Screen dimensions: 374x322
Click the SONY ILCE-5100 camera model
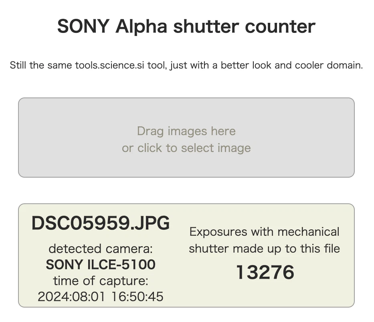click(100, 265)
